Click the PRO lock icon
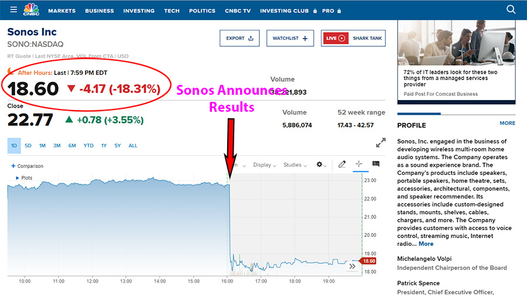 339,11
